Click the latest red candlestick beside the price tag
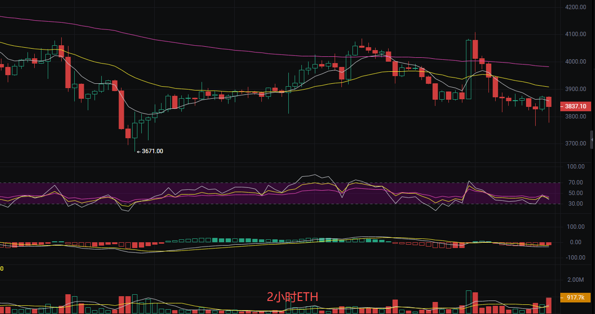 click(549, 102)
